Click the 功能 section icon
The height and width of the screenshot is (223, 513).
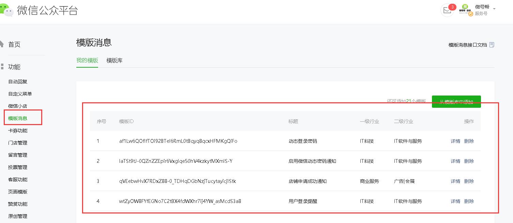tap(2, 66)
